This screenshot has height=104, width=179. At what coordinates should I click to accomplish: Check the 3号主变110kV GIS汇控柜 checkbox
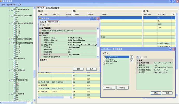pyautogui.click(x=12, y=15)
